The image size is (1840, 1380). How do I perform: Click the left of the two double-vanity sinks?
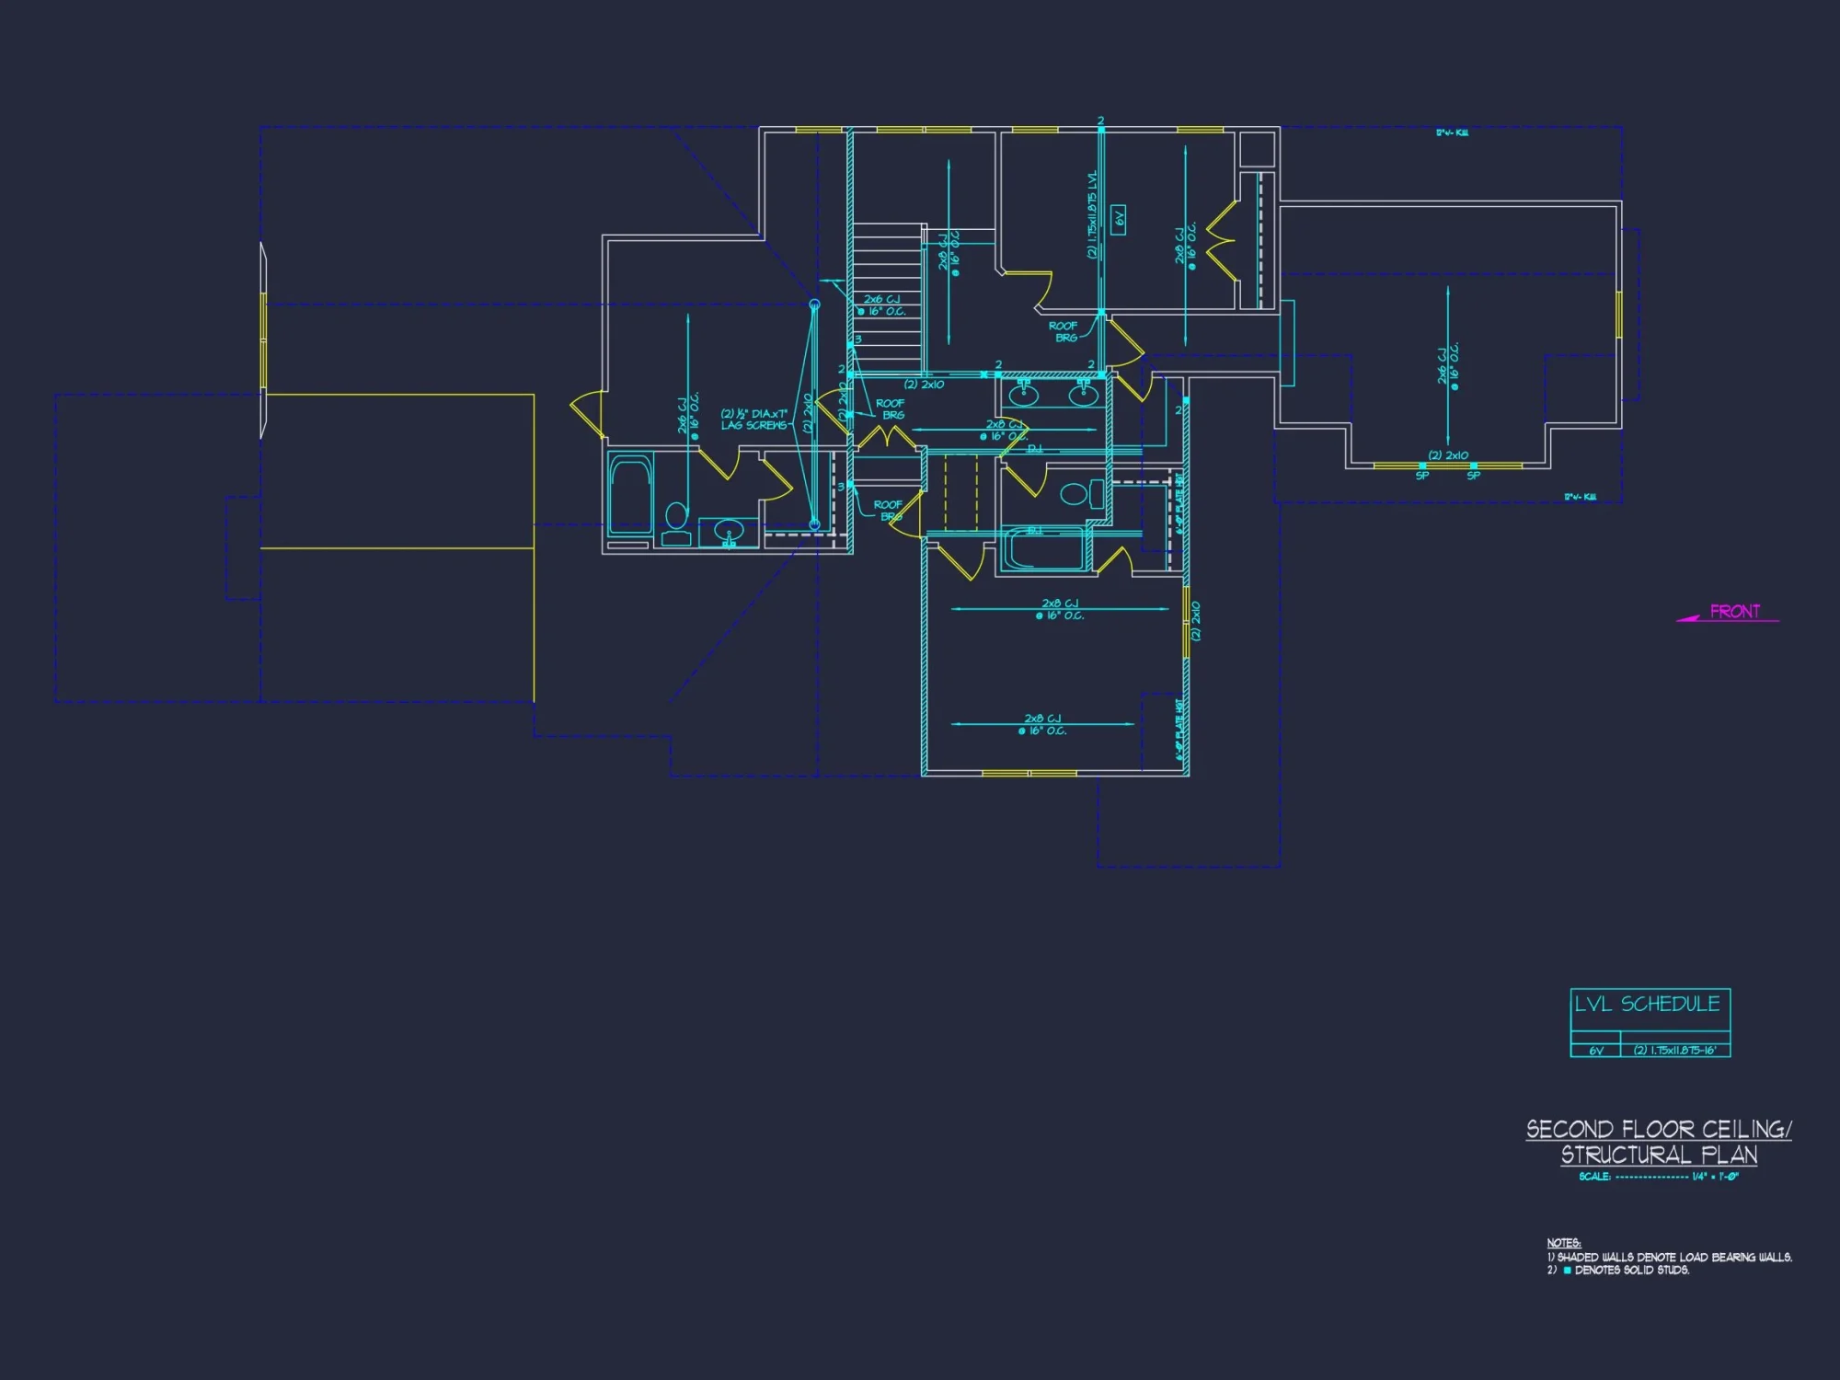coord(1024,395)
